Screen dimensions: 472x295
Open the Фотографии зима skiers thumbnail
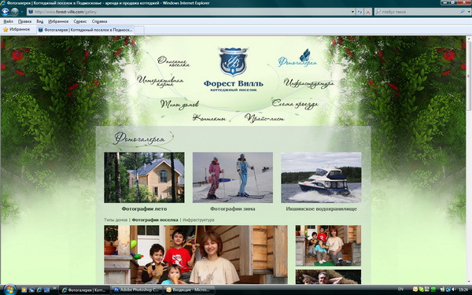click(x=233, y=177)
